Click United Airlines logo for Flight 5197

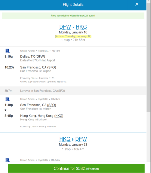pos(8,51)
